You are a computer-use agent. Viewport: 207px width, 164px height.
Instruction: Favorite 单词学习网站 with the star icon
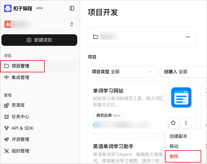click(x=173, y=123)
